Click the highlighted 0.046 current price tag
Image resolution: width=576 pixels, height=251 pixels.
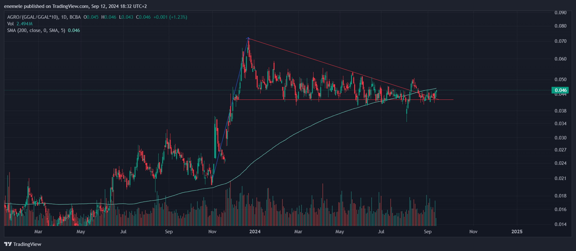tap(560, 90)
